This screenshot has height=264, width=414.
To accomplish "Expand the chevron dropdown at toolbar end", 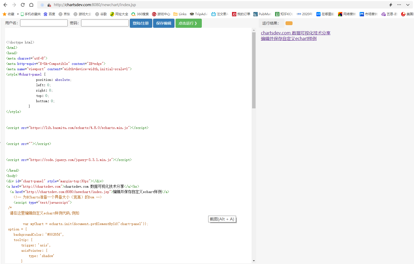I will pos(408,5).
